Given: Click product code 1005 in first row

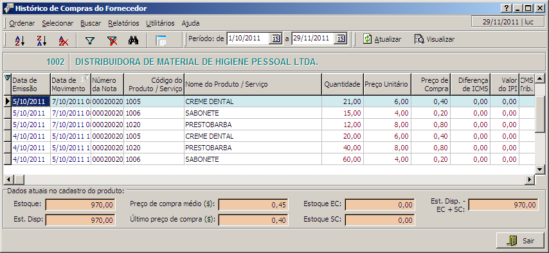Looking at the screenshot, I should pos(154,101).
